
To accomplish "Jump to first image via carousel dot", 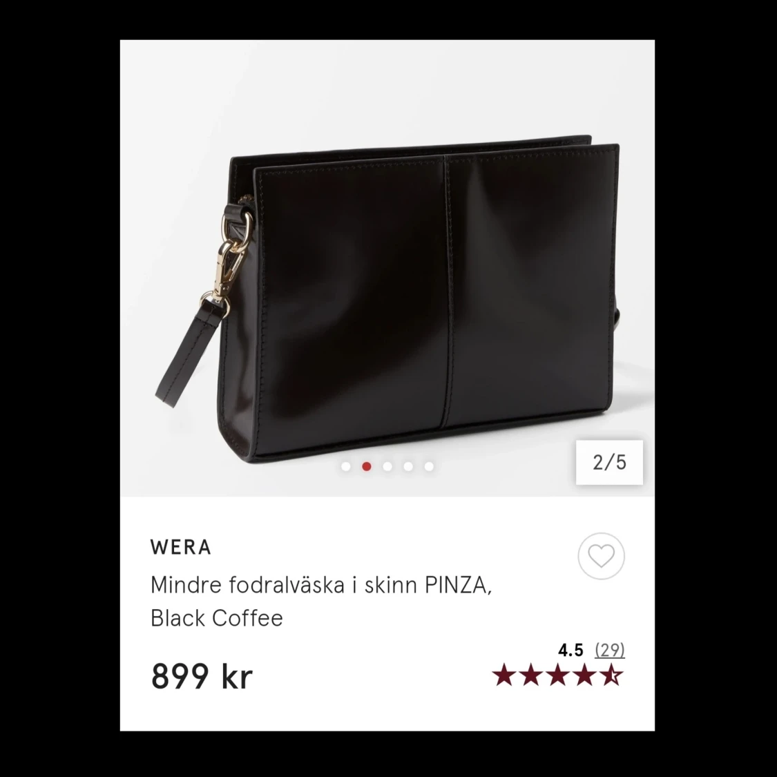I will 346,466.
